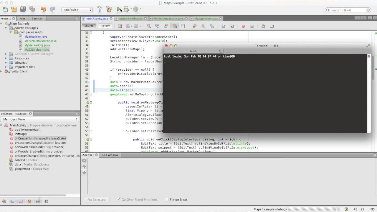Select the googlemap field in Navigator
This screenshot has height=212, width=377.
point(32,169)
